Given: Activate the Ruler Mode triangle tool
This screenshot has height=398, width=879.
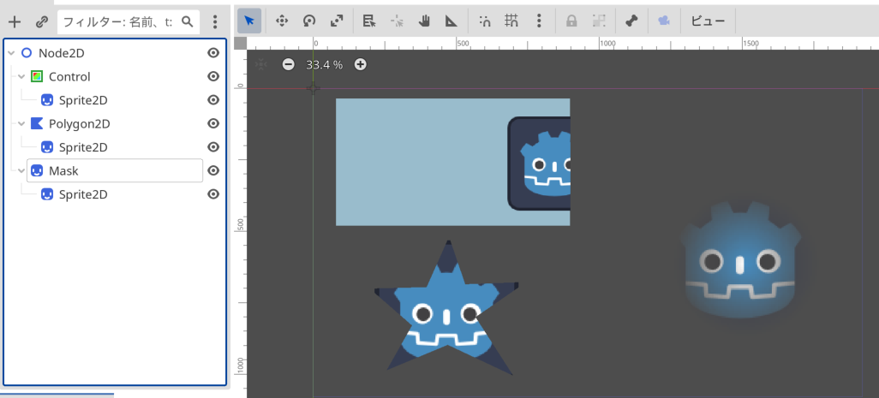Looking at the screenshot, I should click(451, 21).
